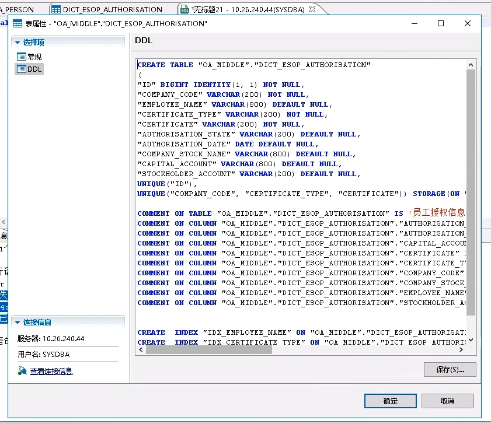Click the connection icon beside 查看连接信息
Image resolution: width=491 pixels, height=424 pixels.
click(22, 371)
